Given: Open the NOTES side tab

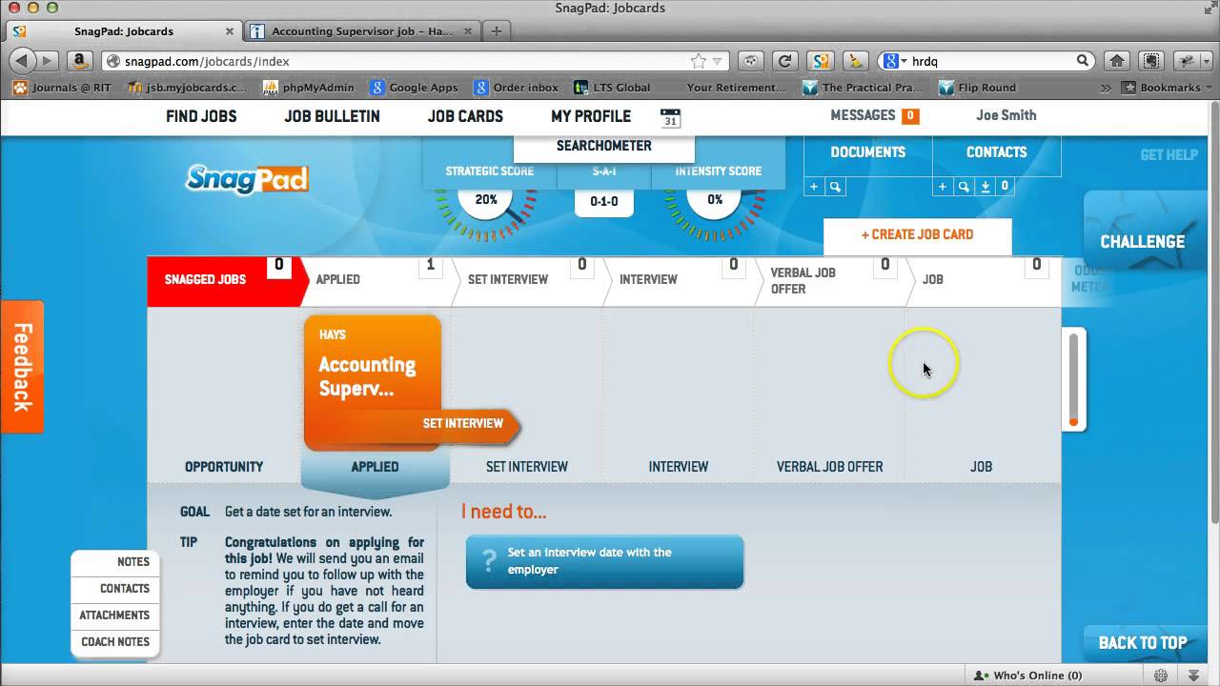Looking at the screenshot, I should click(115, 562).
